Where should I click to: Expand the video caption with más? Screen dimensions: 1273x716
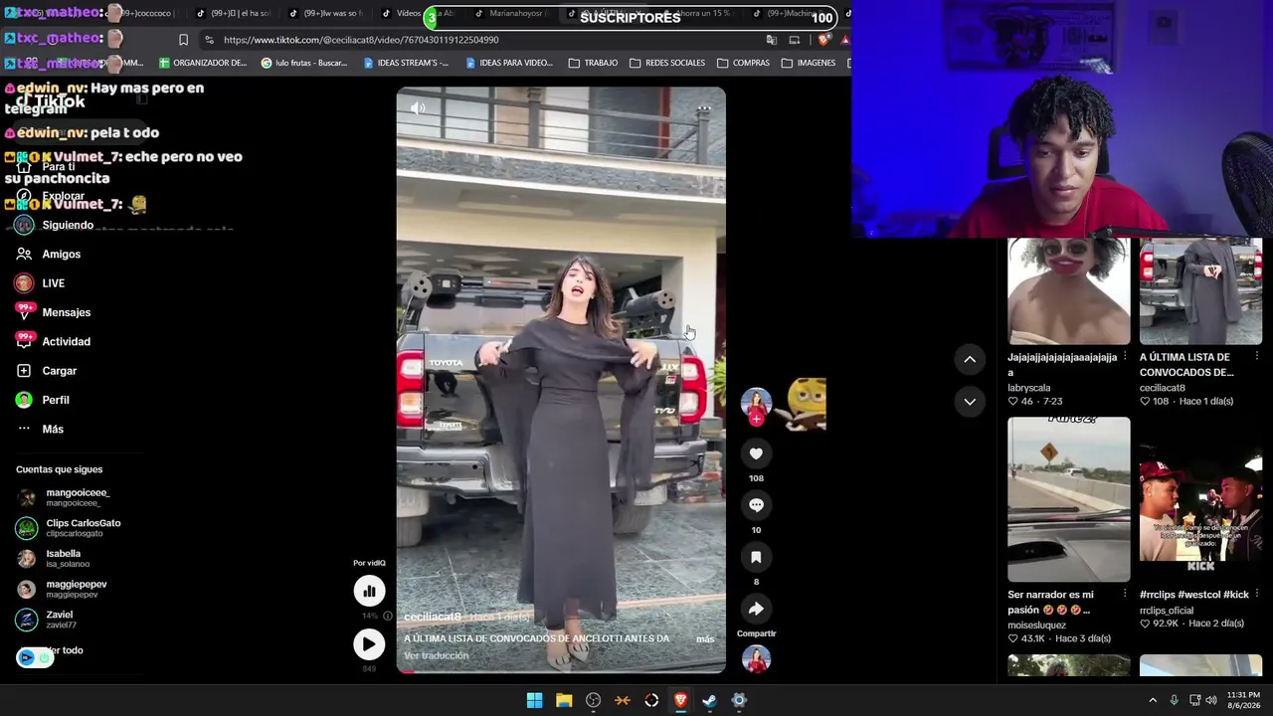point(705,638)
